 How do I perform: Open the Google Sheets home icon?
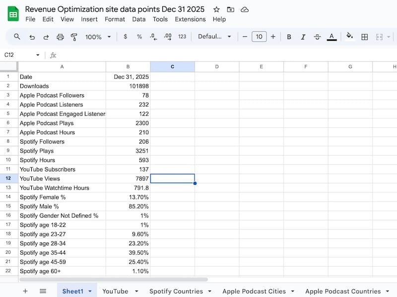tap(13, 14)
